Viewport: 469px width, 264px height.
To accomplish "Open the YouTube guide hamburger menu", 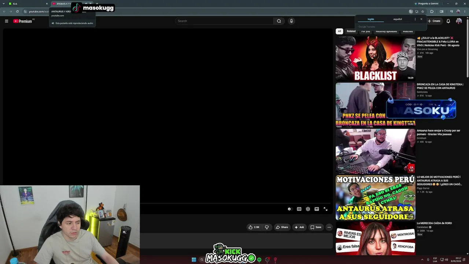I will point(7,21).
